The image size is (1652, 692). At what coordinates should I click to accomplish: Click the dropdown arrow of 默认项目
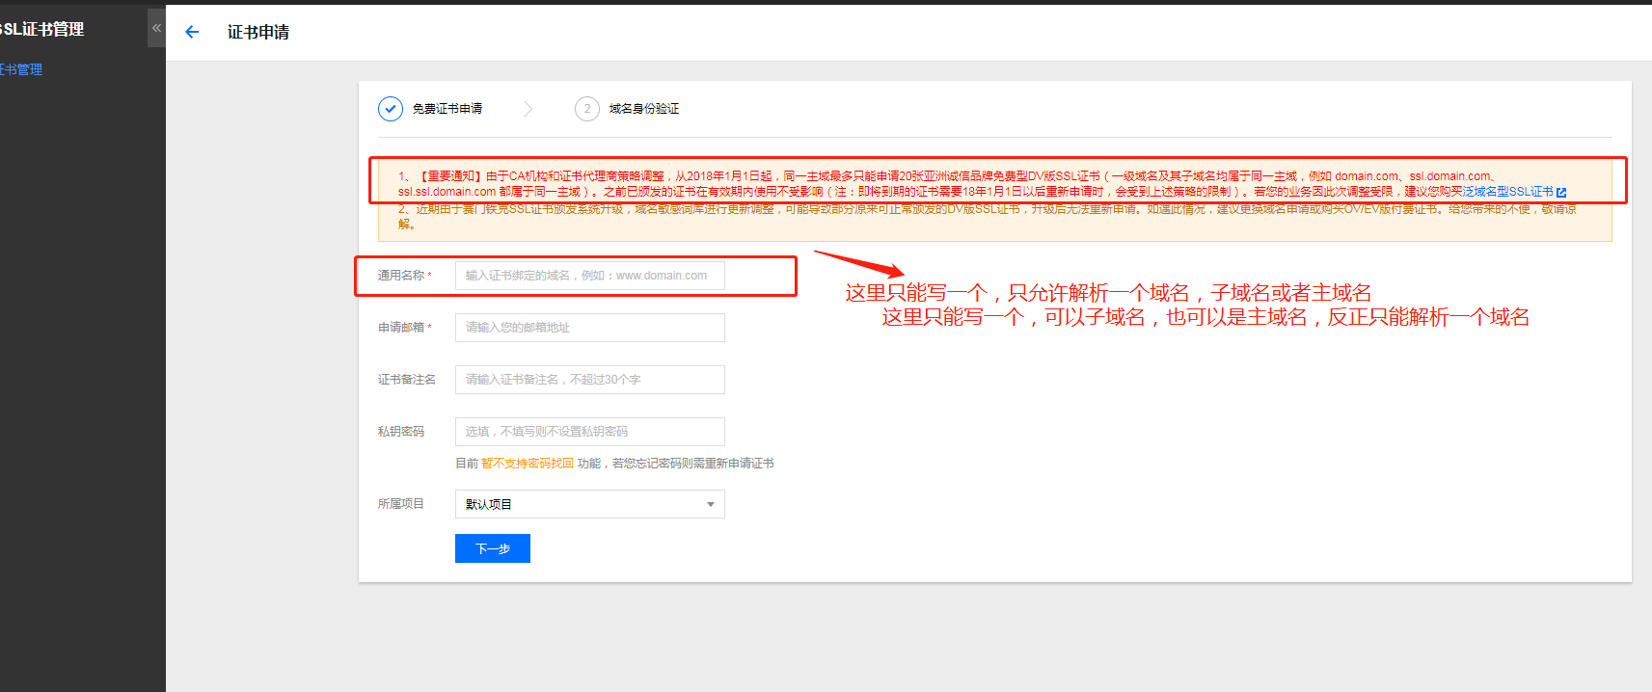[x=711, y=504]
